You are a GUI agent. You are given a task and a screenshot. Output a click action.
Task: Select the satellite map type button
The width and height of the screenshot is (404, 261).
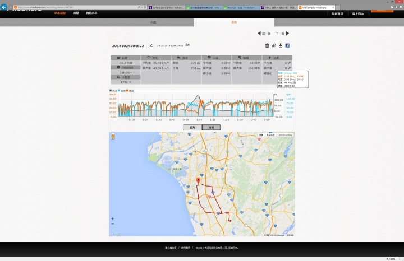pos(270,135)
